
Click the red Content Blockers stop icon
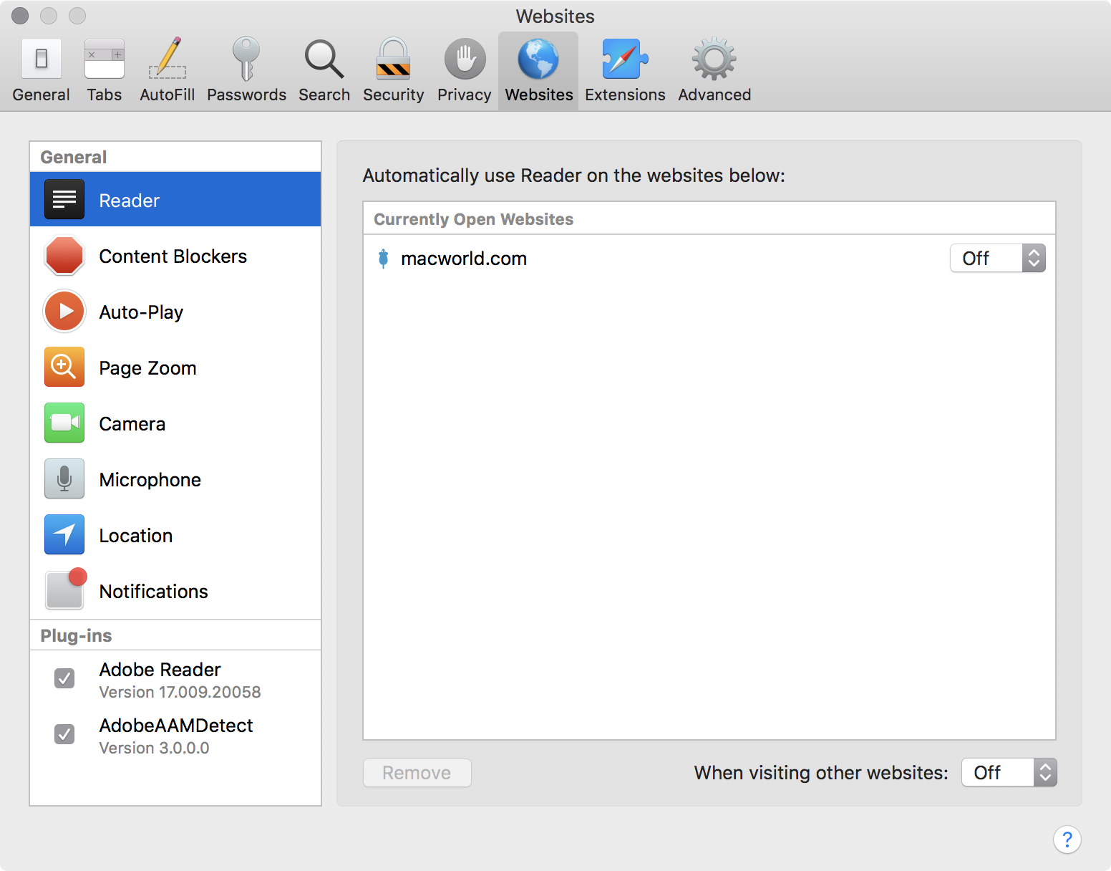pos(64,255)
